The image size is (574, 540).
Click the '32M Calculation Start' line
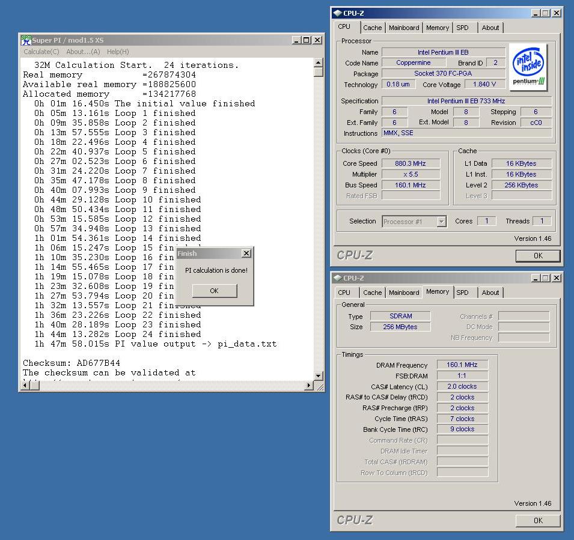136,65
